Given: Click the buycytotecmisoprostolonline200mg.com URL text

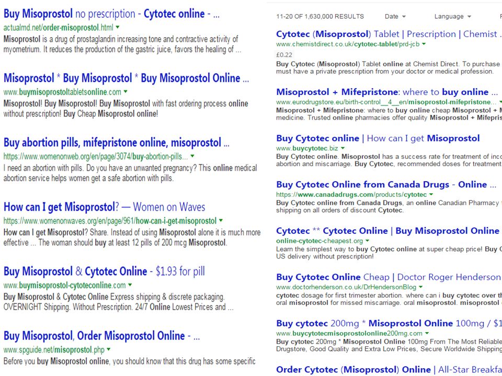Looking at the screenshot, I should (349, 334).
